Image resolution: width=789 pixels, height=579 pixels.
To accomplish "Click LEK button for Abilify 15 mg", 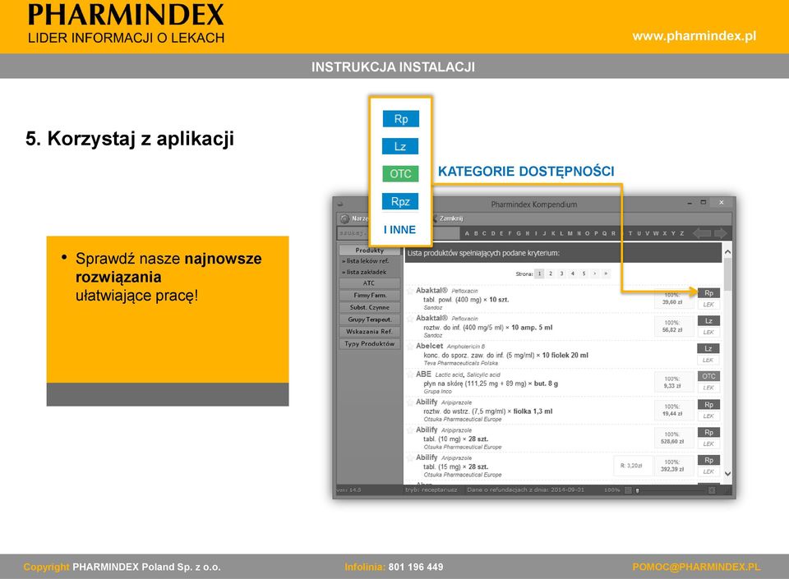I will pos(708,471).
